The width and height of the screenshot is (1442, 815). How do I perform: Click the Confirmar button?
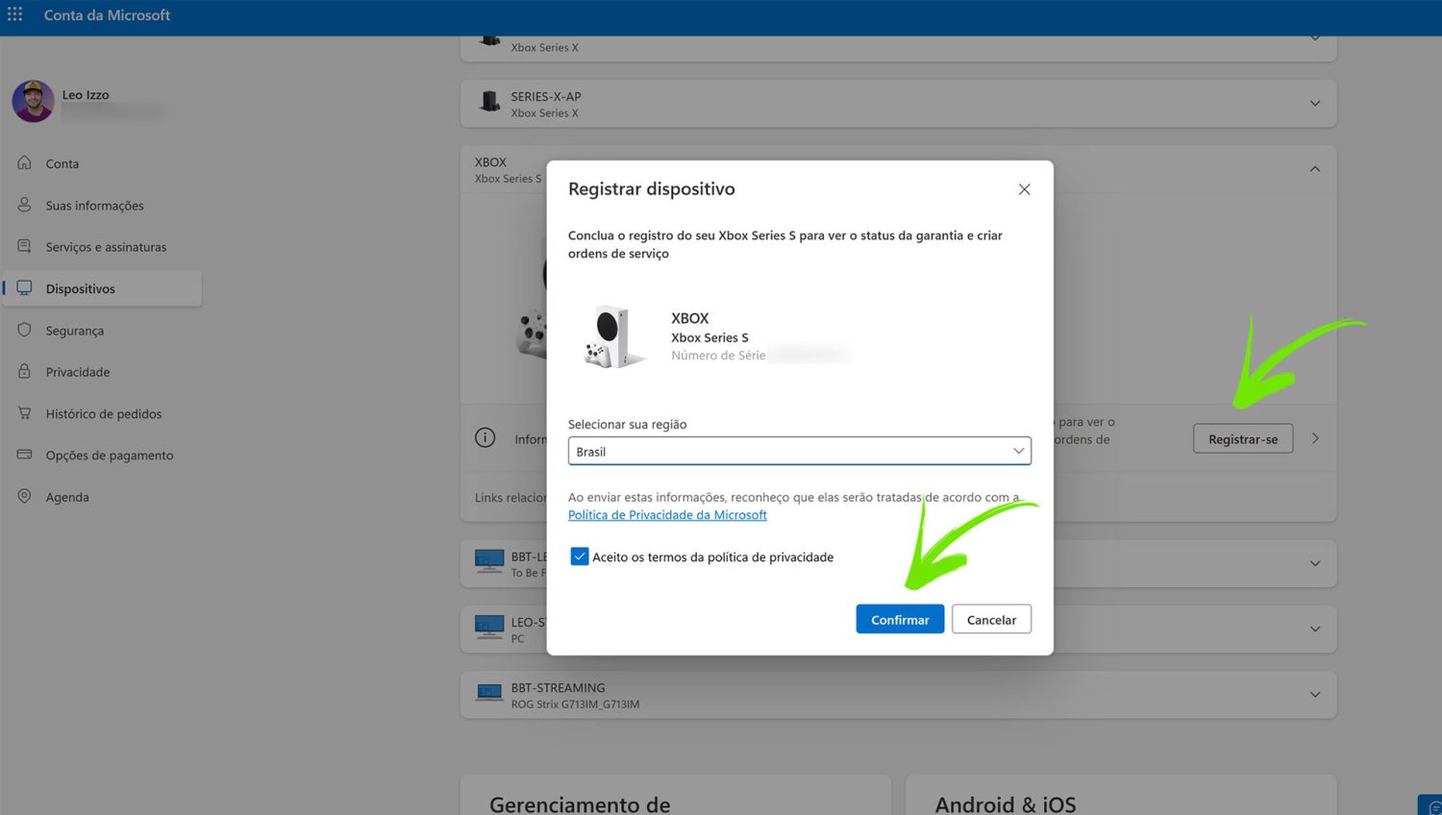pos(900,619)
